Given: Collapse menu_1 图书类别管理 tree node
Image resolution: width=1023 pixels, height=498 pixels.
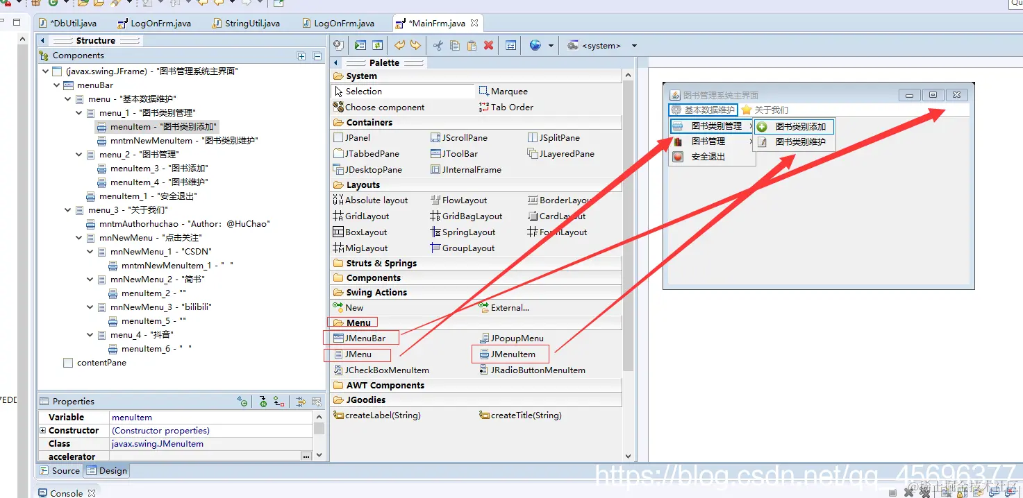Looking at the screenshot, I should [79, 113].
